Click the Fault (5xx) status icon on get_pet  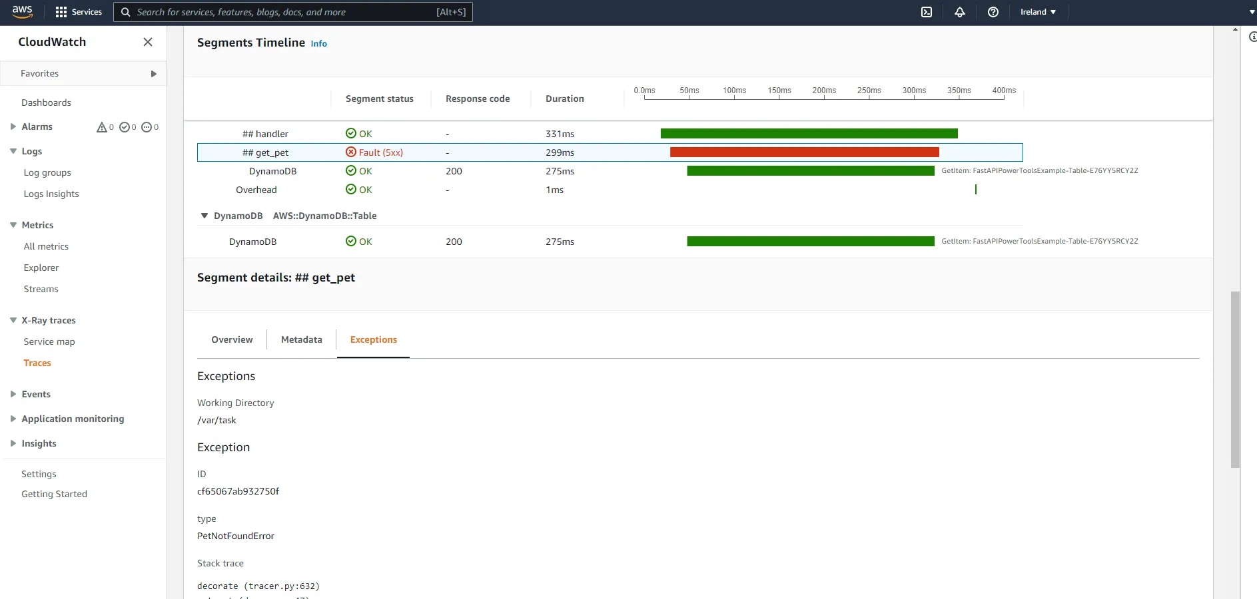point(351,152)
